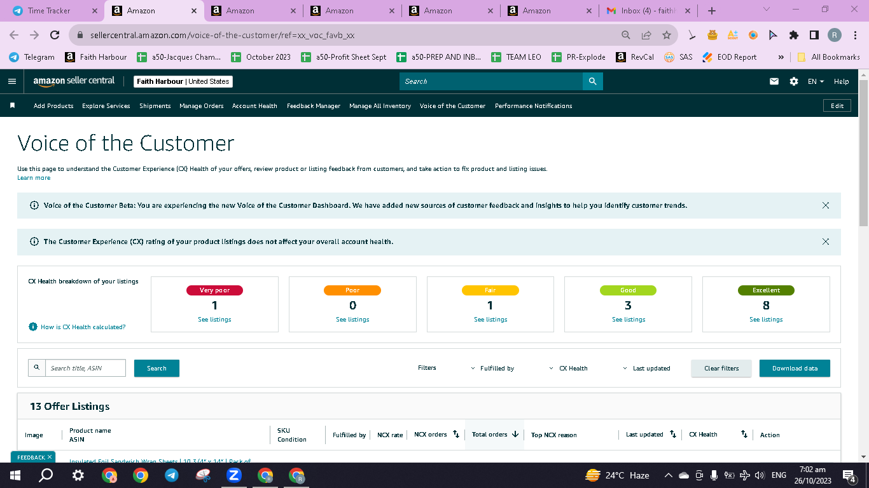869x488 pixels.
Task: Open Windows notification center
Action: (849, 475)
